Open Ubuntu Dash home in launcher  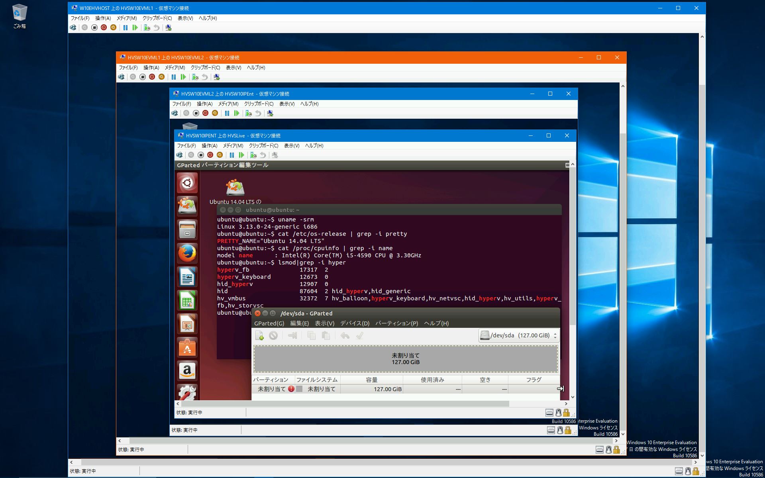187,183
